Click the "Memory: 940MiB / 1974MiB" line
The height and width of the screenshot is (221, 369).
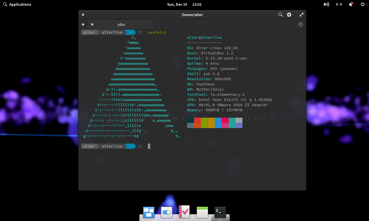coord(215,110)
